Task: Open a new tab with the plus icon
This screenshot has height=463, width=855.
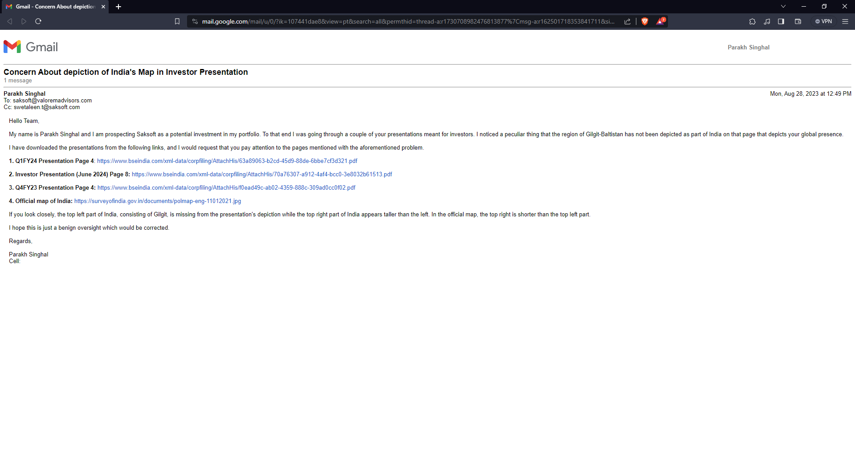Action: (118, 7)
